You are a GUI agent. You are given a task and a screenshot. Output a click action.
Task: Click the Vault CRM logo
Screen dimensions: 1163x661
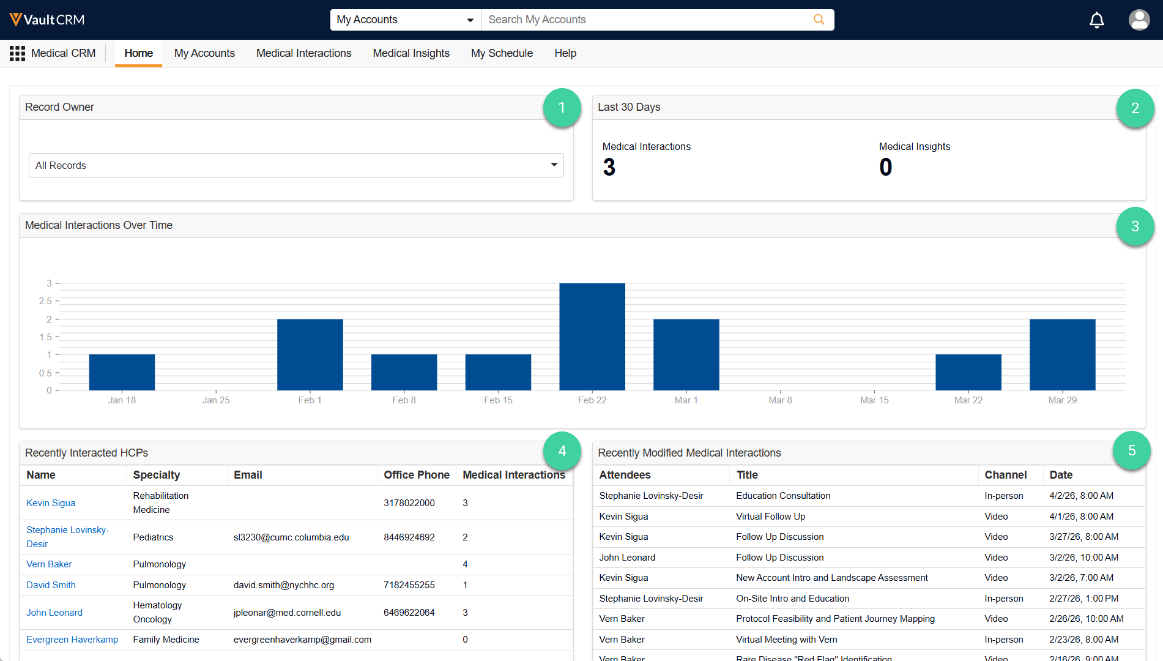47,20
